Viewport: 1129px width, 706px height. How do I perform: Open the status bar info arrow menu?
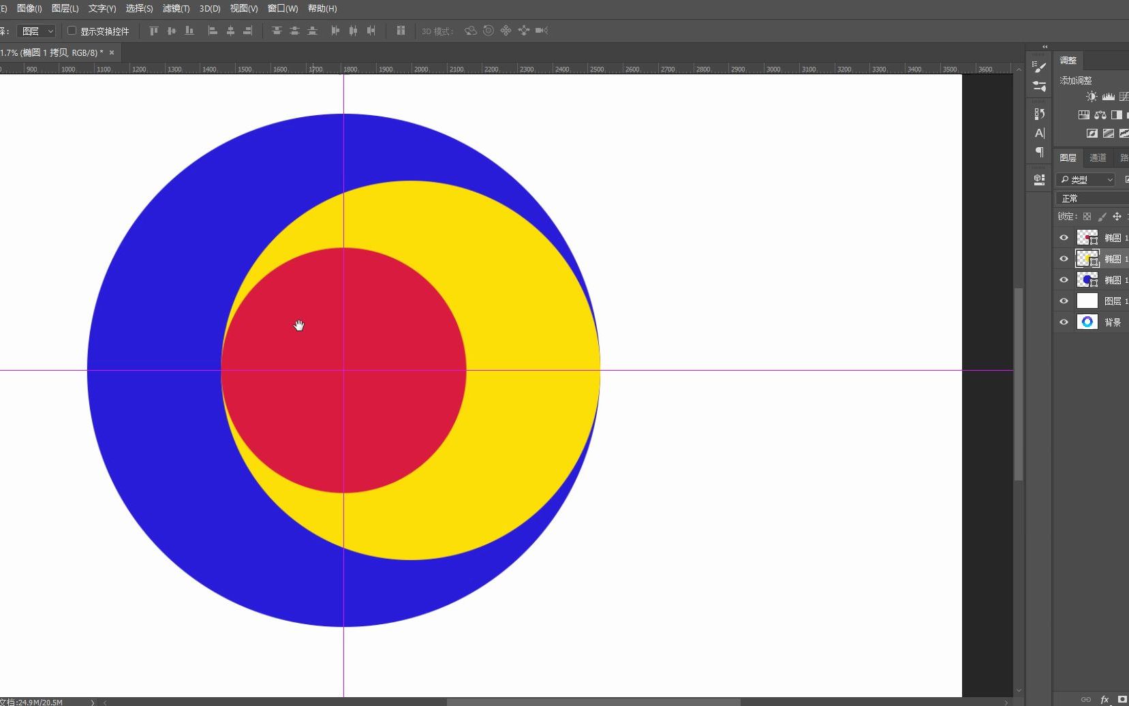[x=93, y=702]
